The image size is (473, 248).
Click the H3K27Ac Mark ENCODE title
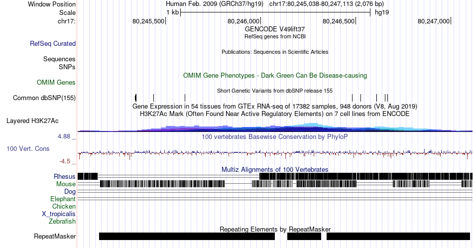(275, 114)
